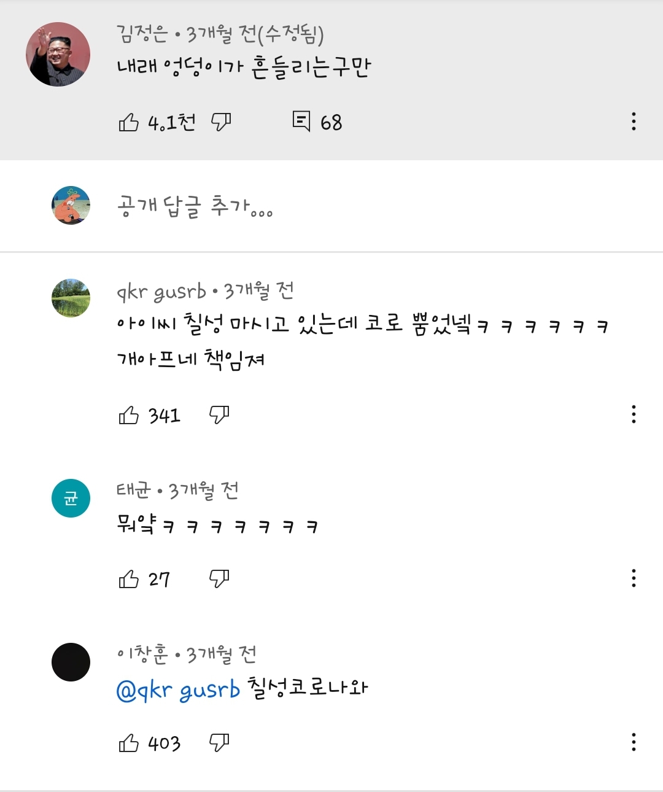The width and height of the screenshot is (663, 792).
Task: Open more options for 이창훈's reply
Action: coord(634,742)
